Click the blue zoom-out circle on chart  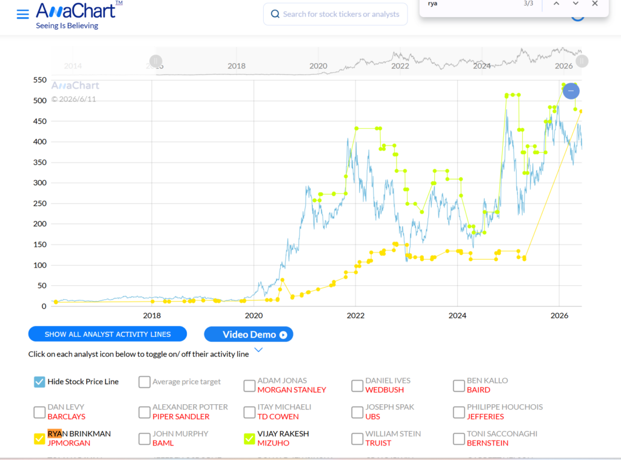[571, 91]
